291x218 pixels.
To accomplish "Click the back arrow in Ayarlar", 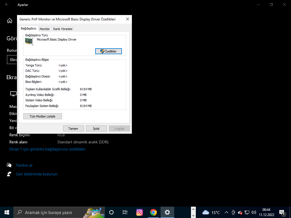I will point(7,5).
